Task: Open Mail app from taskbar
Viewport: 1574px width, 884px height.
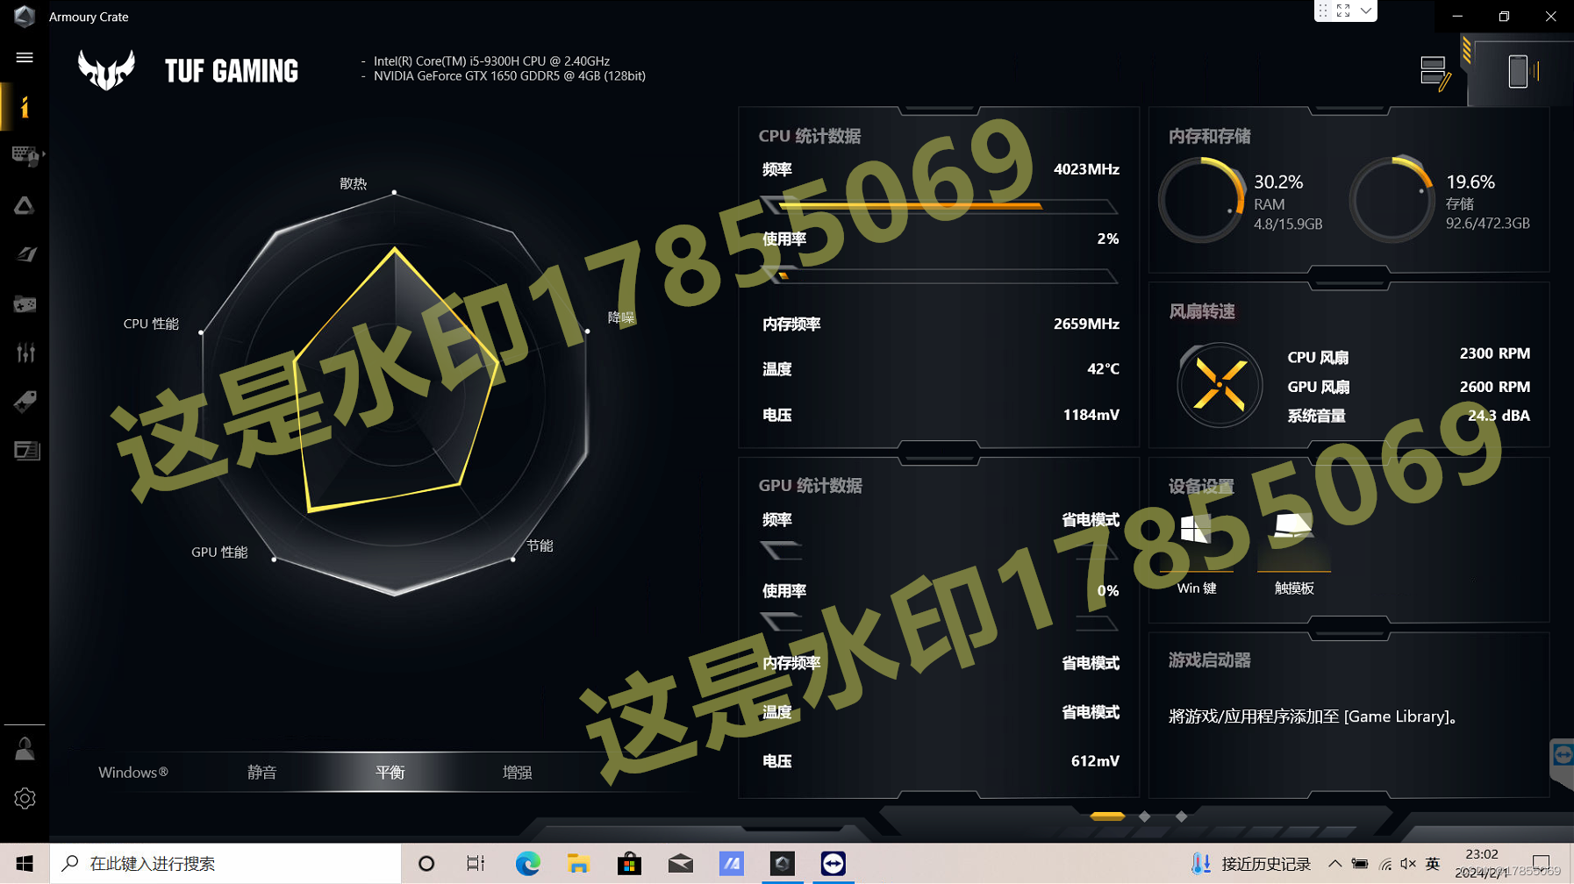Action: (x=680, y=864)
